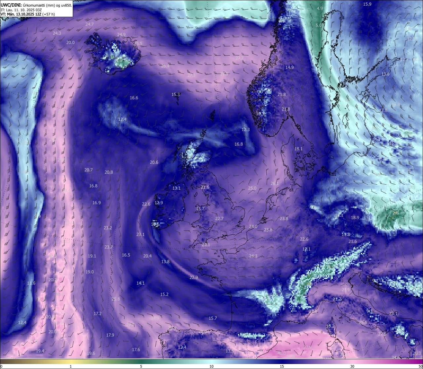Click the 17.2 map value
The width and height of the screenshot is (423, 369).
tap(97, 314)
